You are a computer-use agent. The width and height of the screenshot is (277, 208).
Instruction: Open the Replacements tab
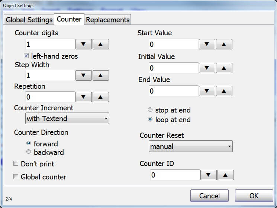click(x=107, y=20)
